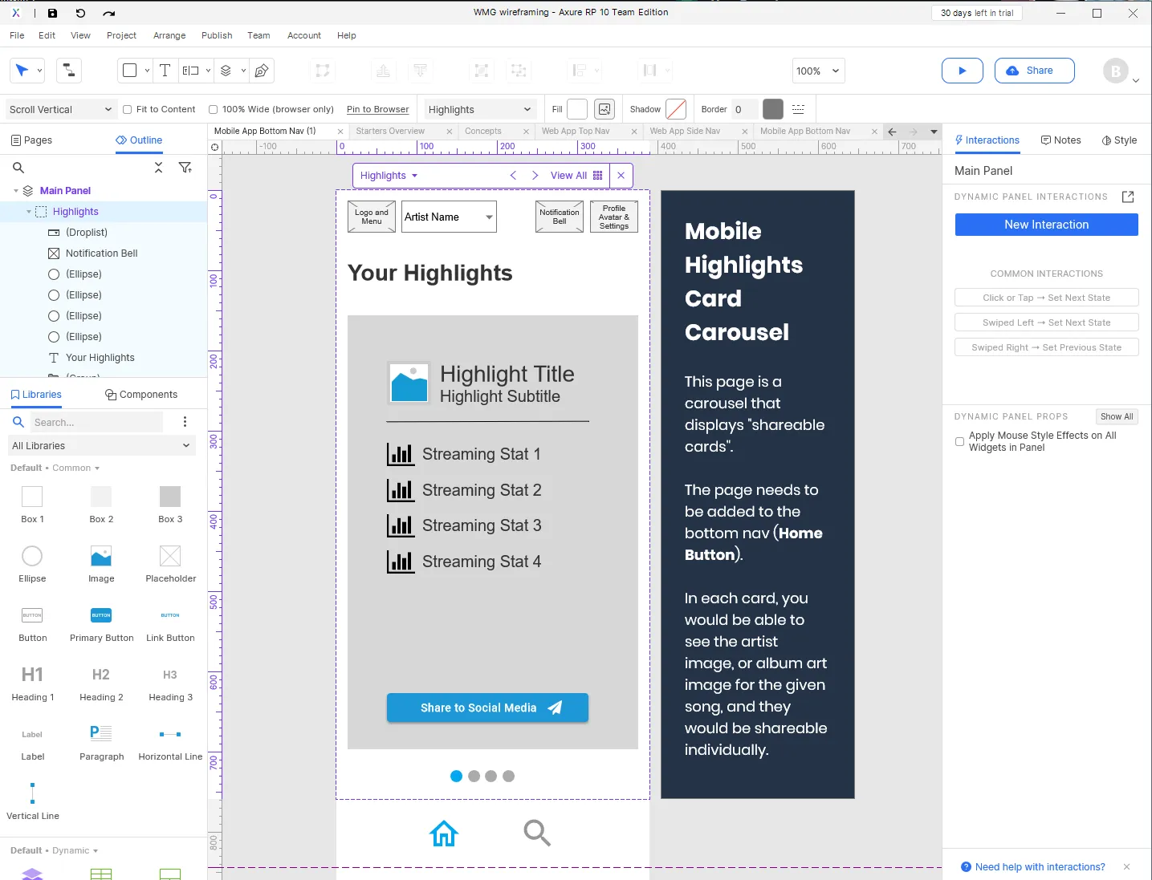Start the Preview with the play button
The height and width of the screenshot is (880, 1152).
tap(962, 71)
